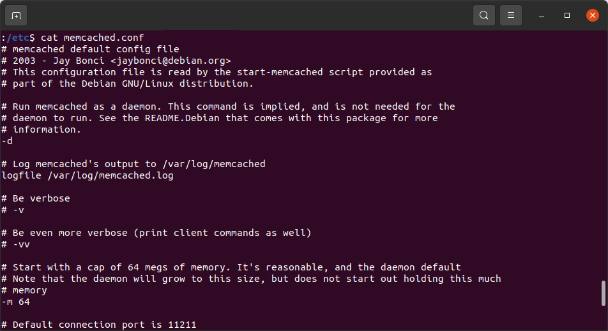The width and height of the screenshot is (608, 331).
Task: Open the terminal search tool
Action: pos(484,15)
